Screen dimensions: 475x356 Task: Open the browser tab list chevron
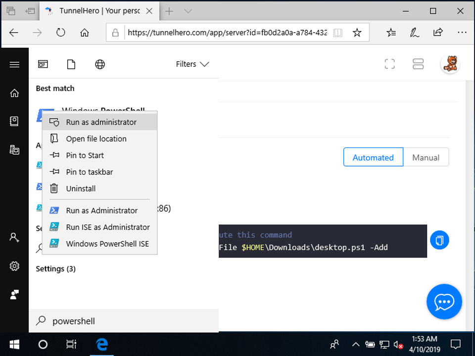(188, 11)
